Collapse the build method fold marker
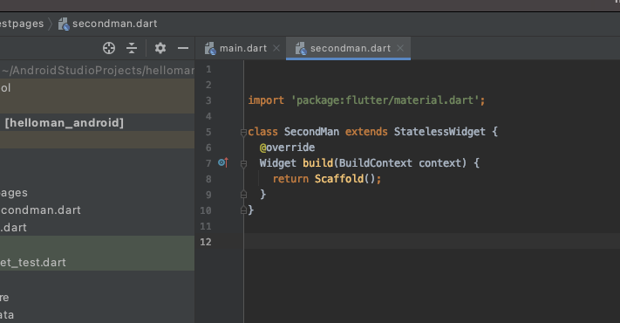This screenshot has width=620, height=323. click(243, 163)
